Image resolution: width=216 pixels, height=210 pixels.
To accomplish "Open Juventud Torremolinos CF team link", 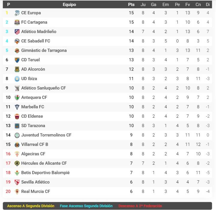I will 46,135.
